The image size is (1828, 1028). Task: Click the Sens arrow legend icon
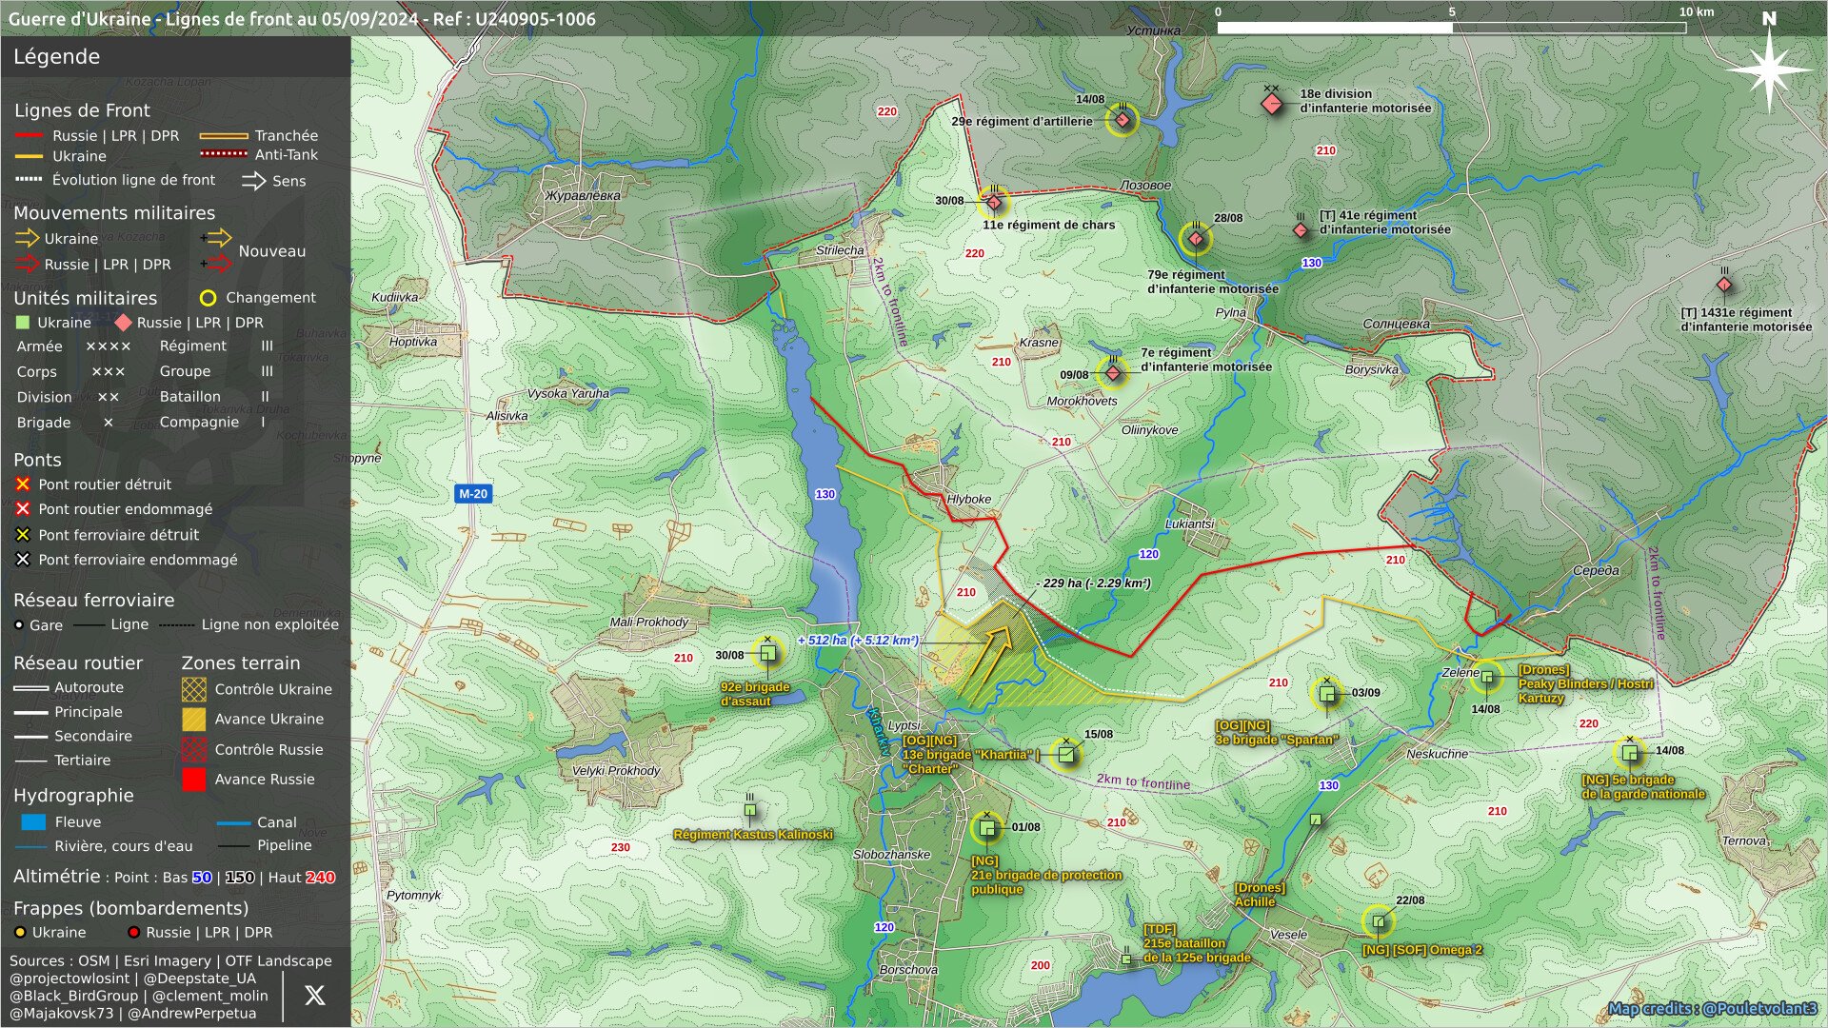(254, 181)
